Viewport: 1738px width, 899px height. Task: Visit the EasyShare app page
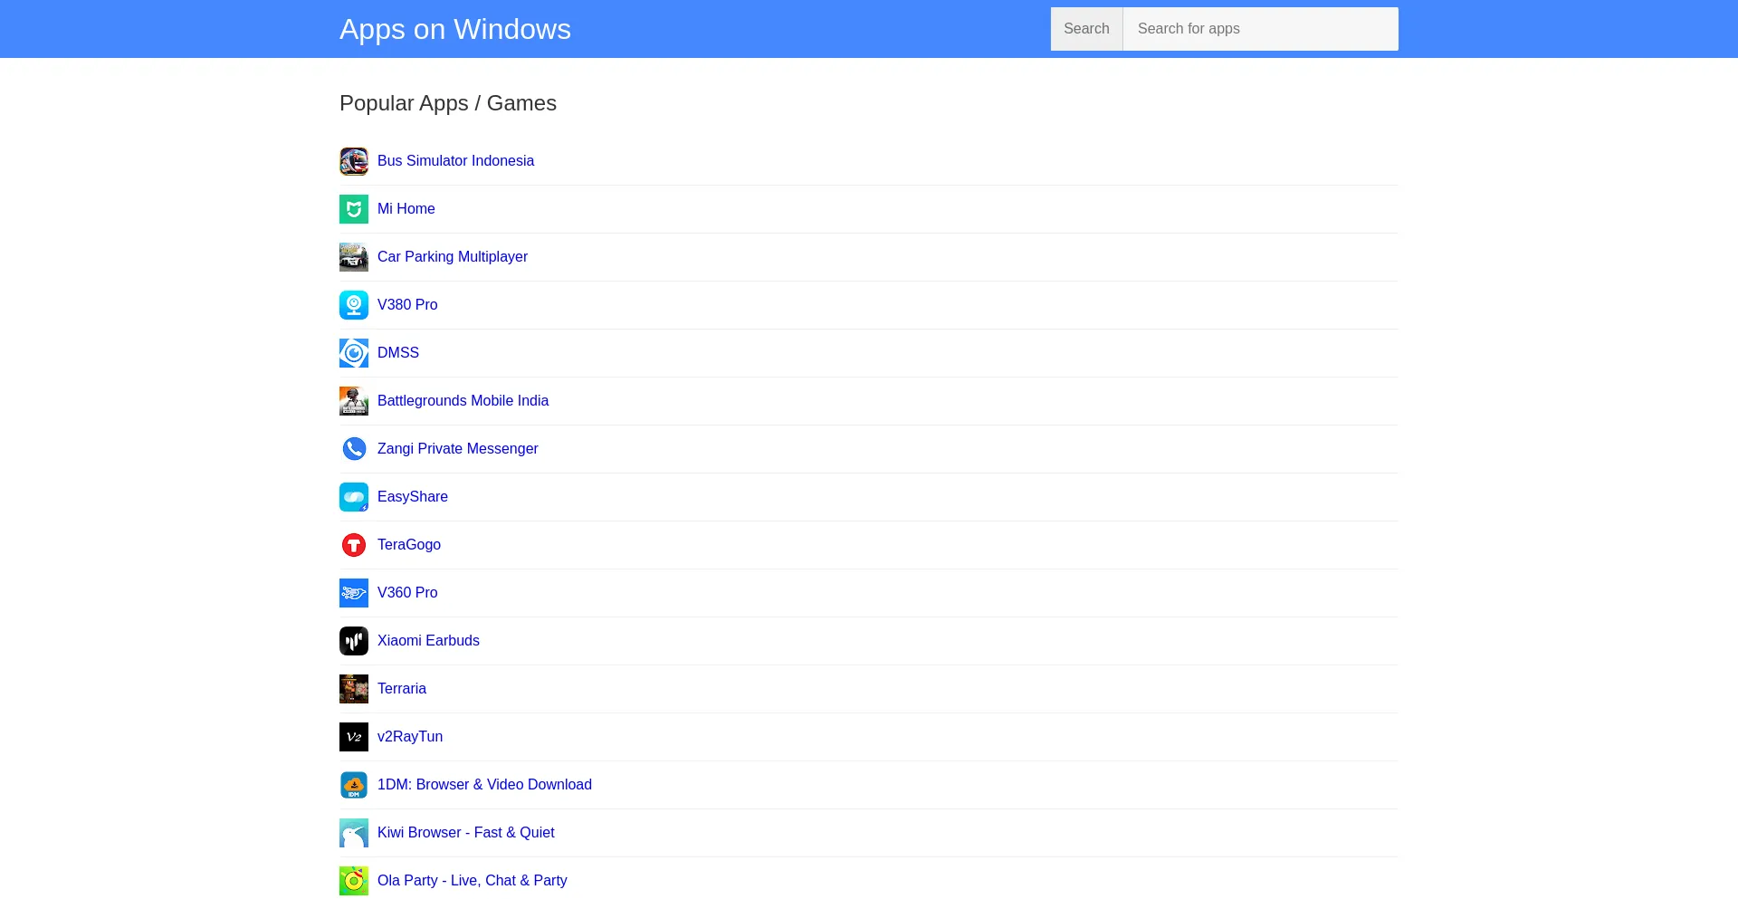pyautogui.click(x=413, y=496)
